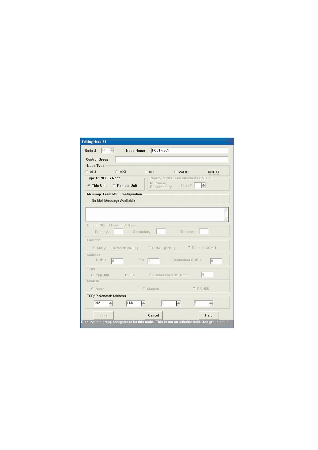
Task: Increase fourth IP octet 5 up arrow
Action: click(211, 302)
